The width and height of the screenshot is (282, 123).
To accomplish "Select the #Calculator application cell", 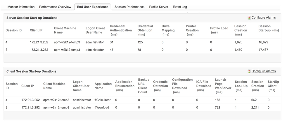I will coord(103,100).
